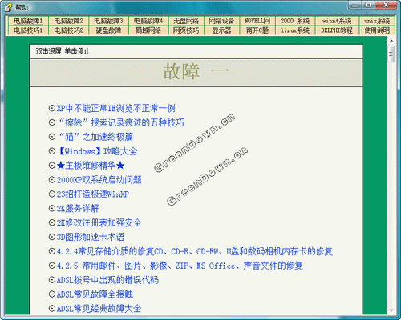
Task: Select the 网页技巧 tab
Action: tap(186, 30)
